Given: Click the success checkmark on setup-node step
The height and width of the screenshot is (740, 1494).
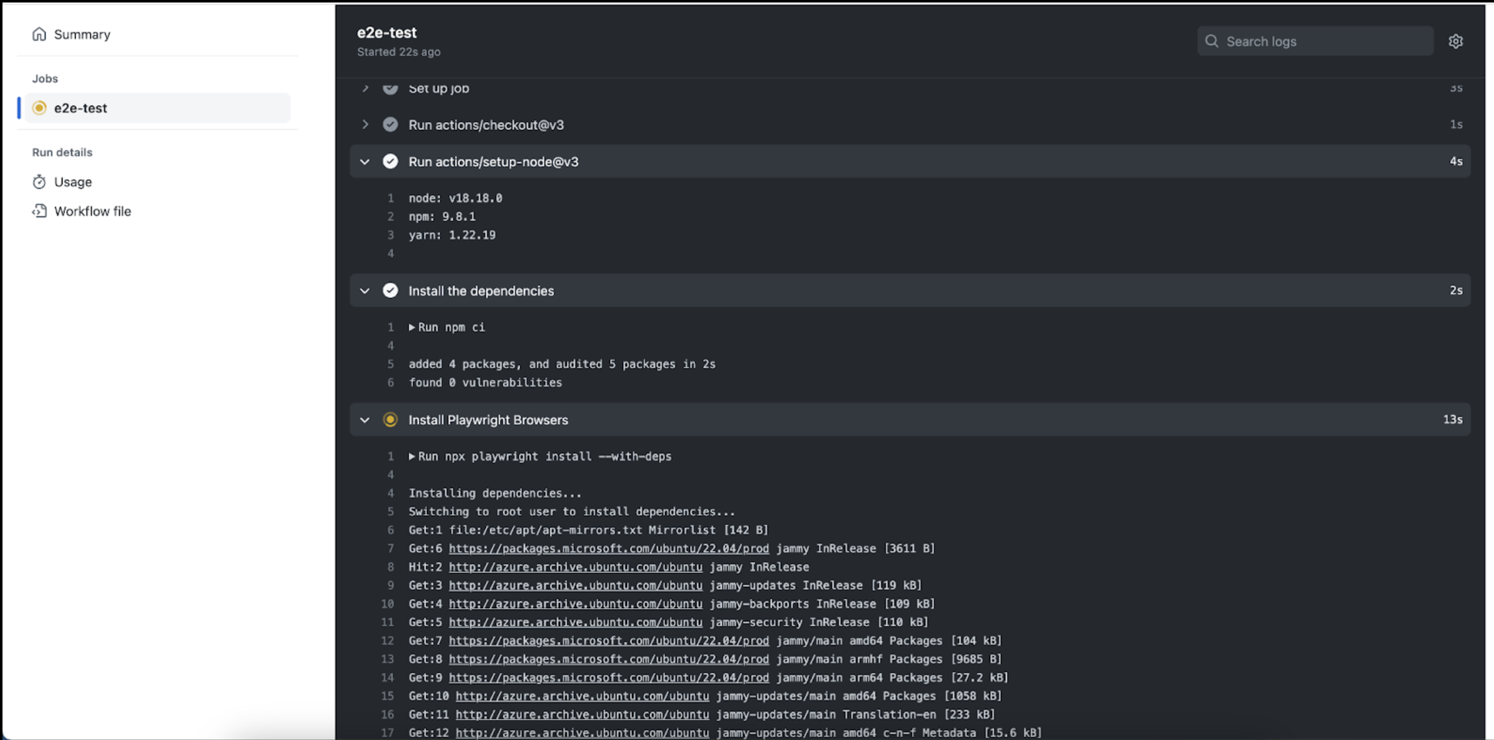Looking at the screenshot, I should click(390, 162).
